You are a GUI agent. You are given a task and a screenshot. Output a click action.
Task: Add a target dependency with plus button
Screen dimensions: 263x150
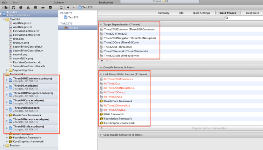point(102,61)
